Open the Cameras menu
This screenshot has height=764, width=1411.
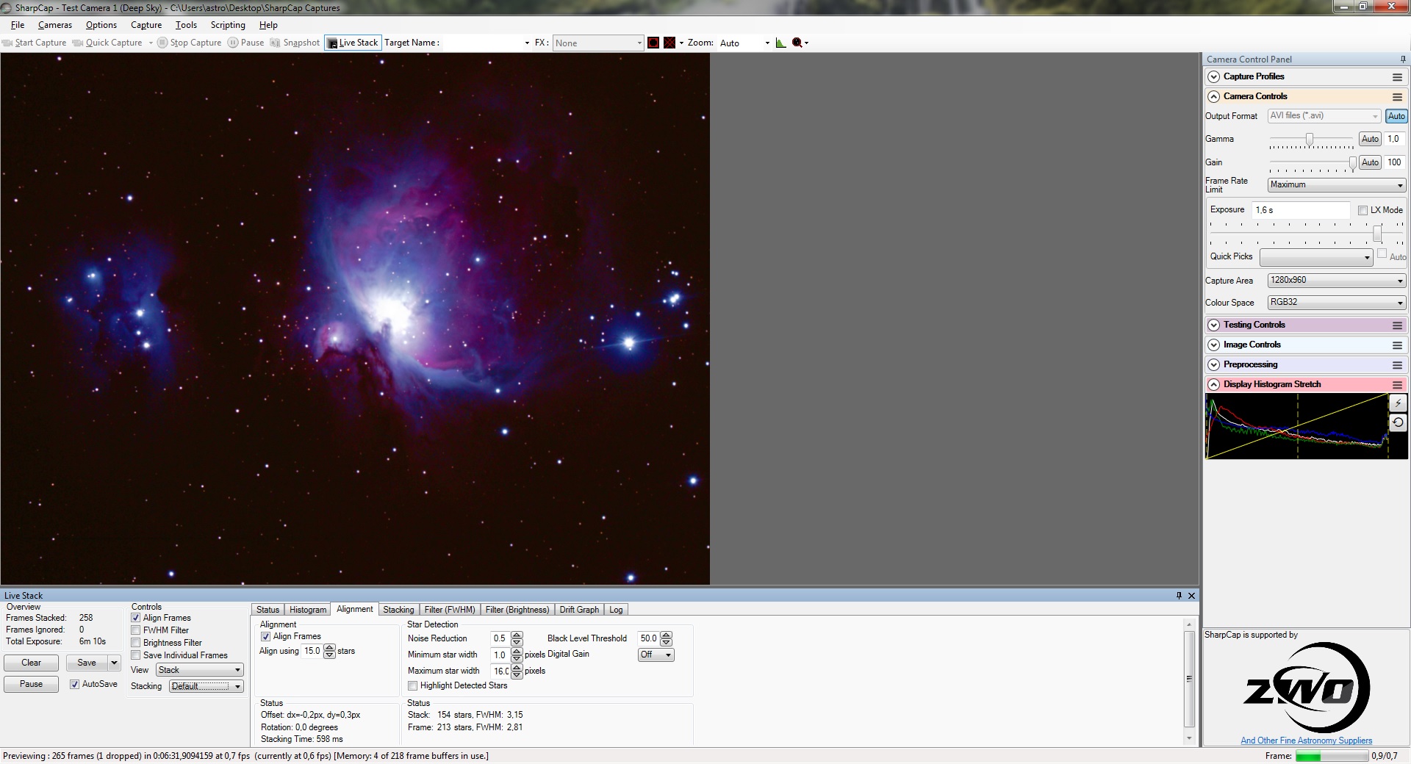55,25
